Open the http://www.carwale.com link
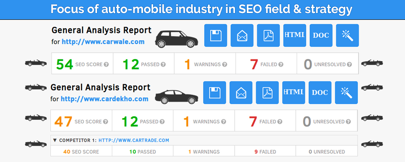The image size is (405, 162). pos(103,42)
